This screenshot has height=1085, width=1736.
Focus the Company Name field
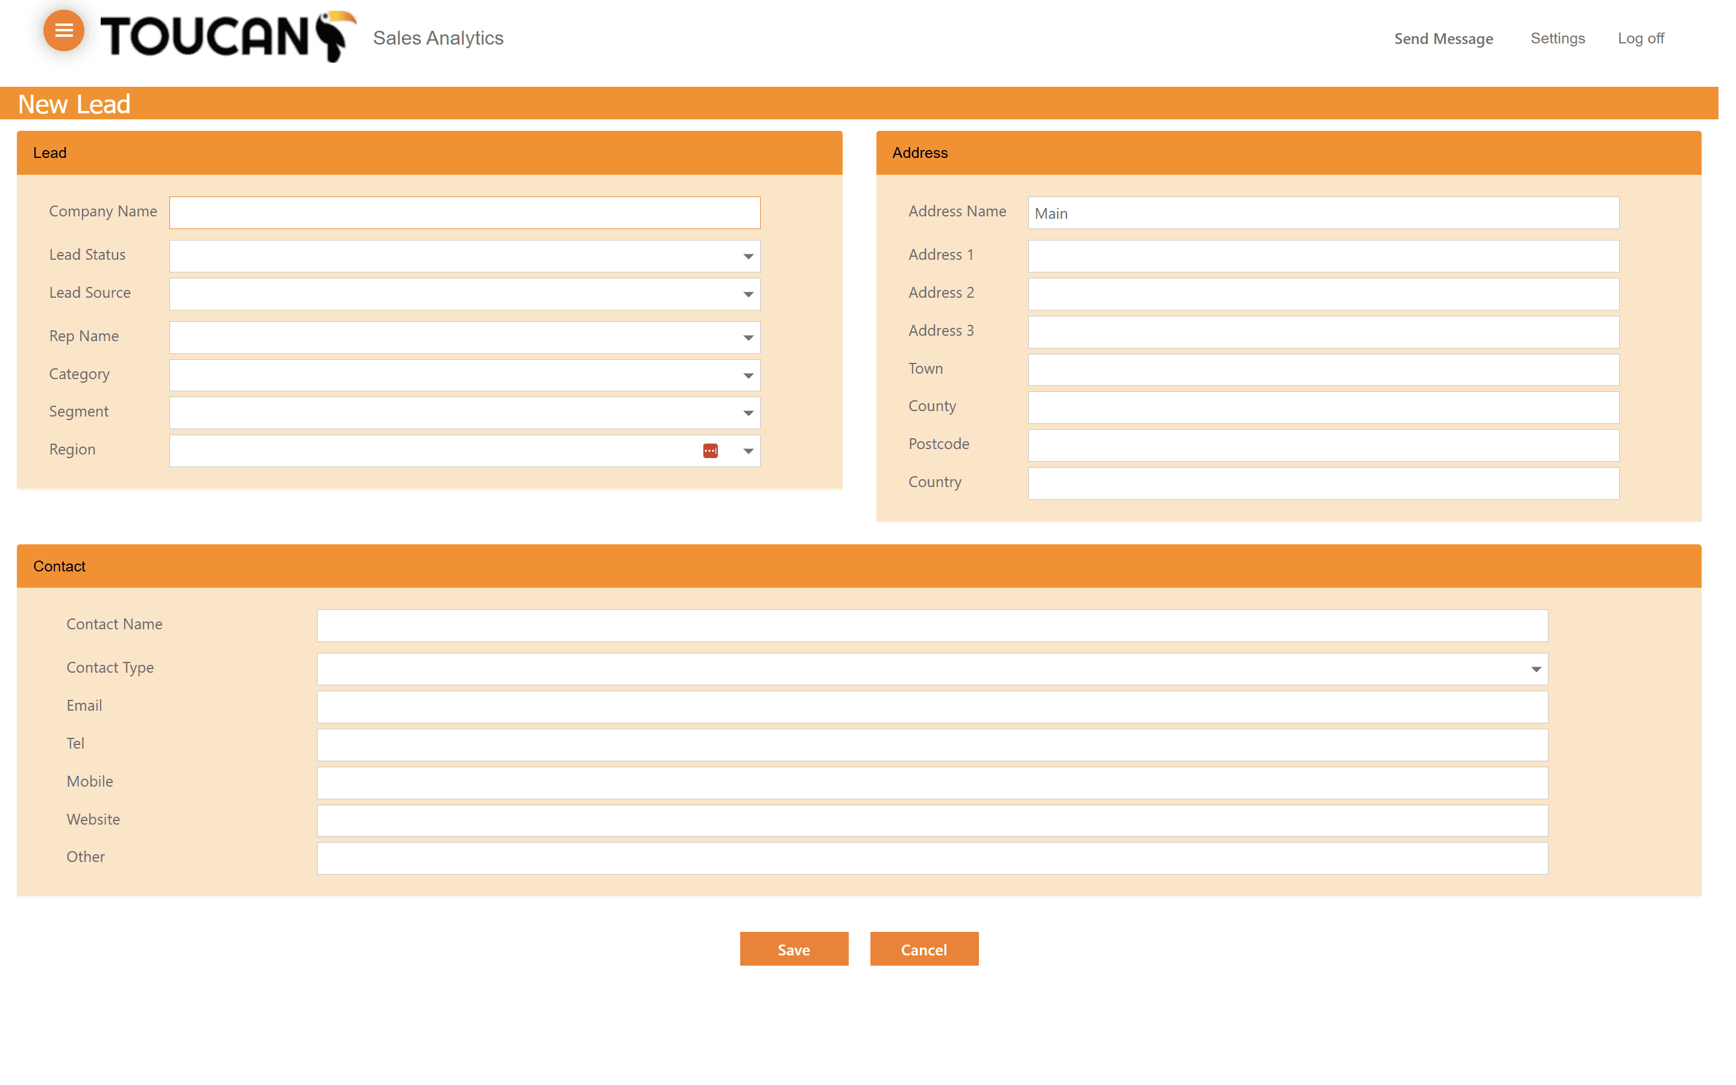pyautogui.click(x=465, y=213)
